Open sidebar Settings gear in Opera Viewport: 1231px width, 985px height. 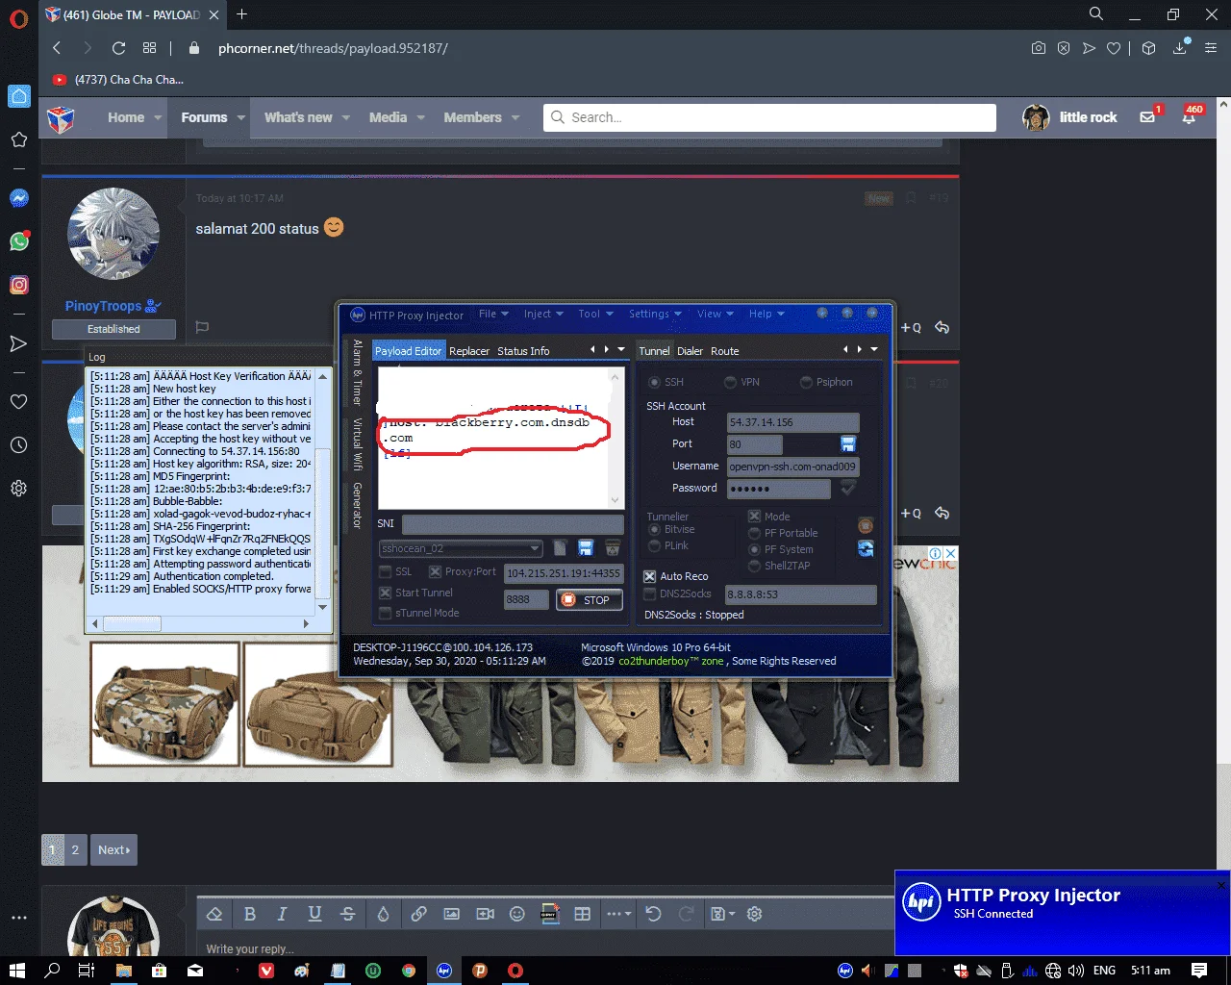18,489
